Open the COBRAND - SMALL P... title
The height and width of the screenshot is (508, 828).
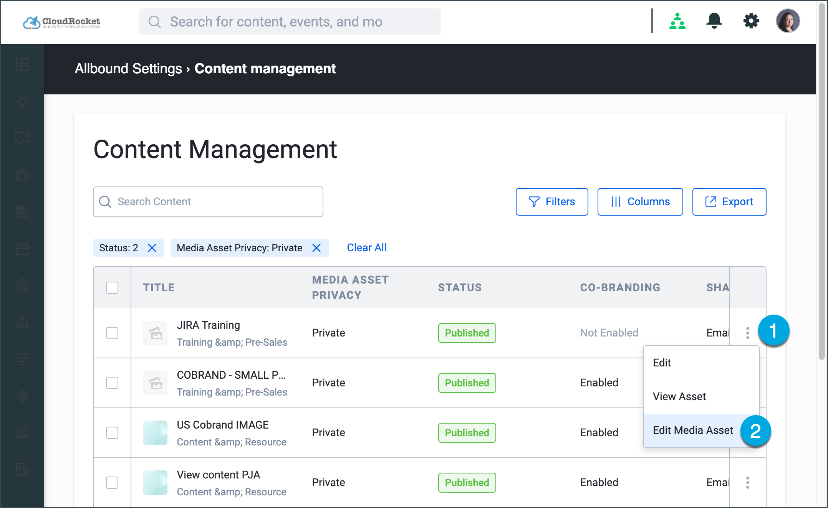(231, 375)
